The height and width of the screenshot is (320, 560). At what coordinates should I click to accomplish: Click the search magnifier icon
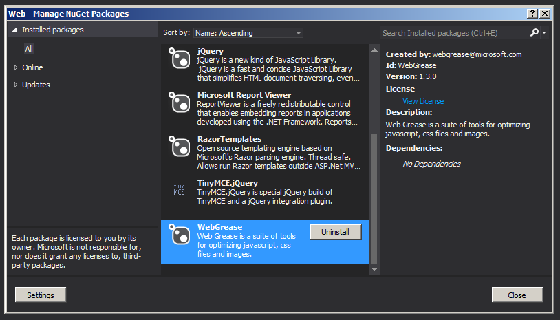pyautogui.click(x=534, y=33)
